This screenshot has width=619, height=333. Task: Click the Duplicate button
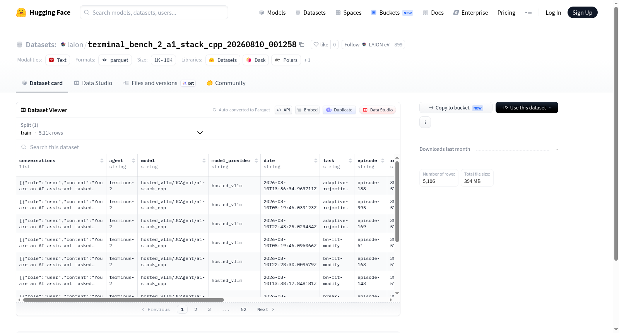(339, 110)
